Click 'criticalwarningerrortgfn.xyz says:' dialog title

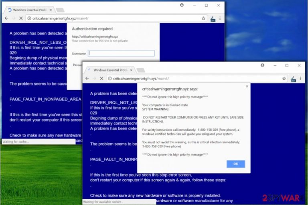click(x=170, y=89)
